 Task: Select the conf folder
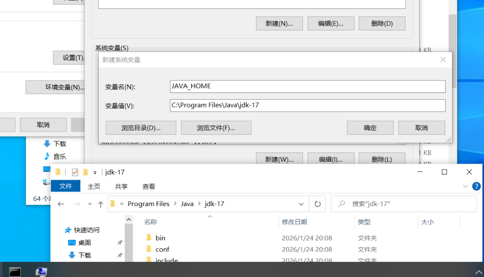pos(162,249)
